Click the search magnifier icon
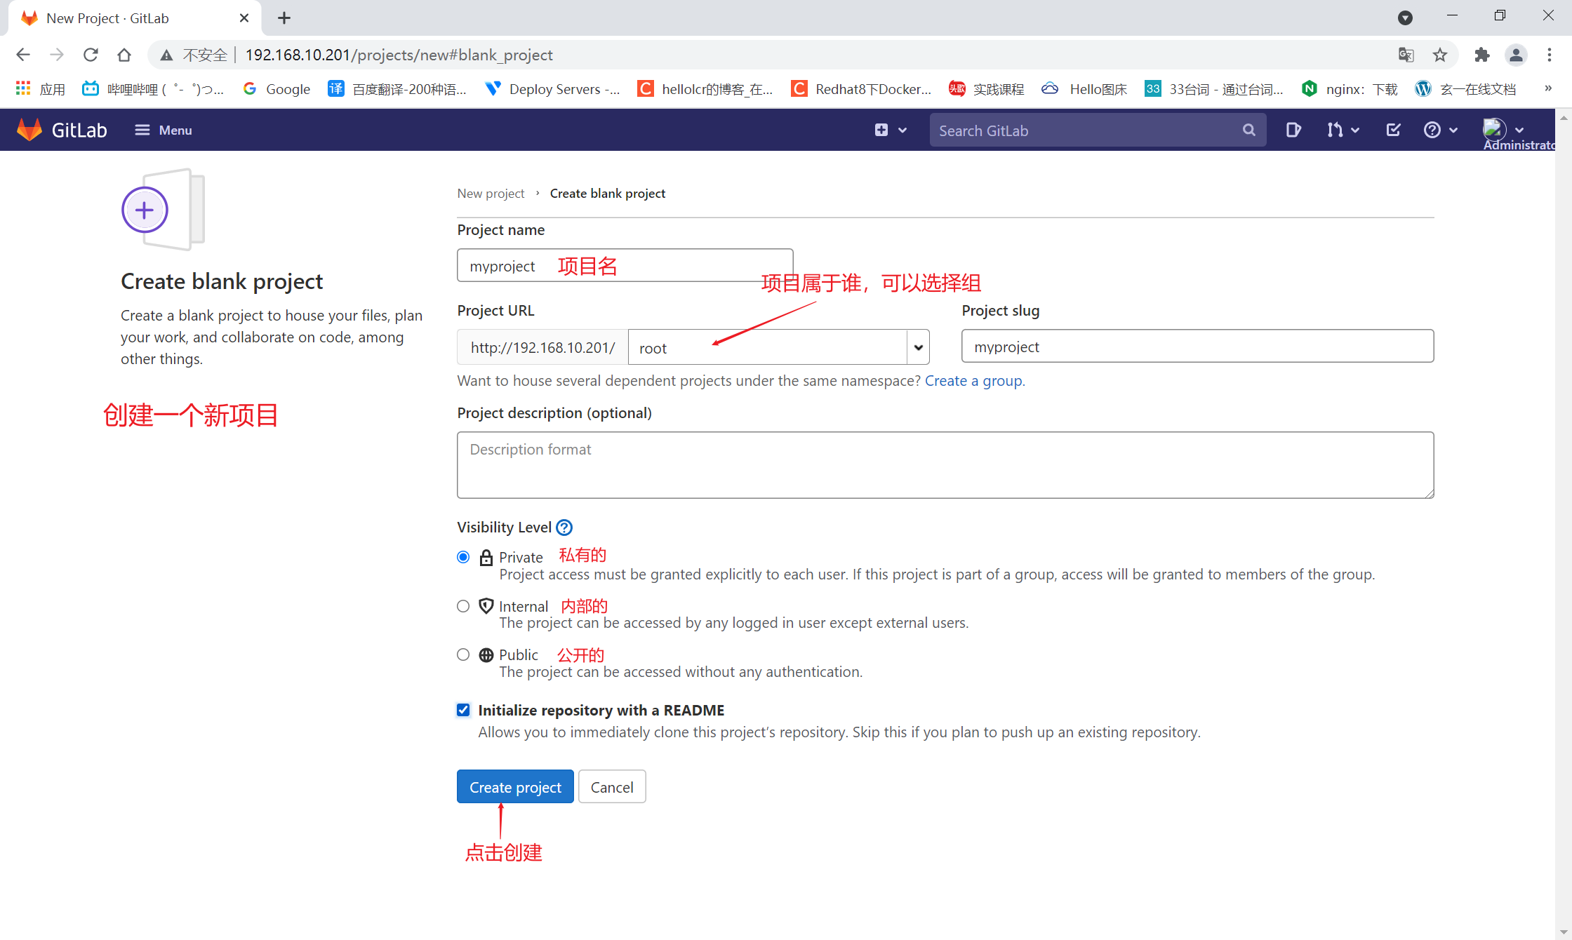Viewport: 1572px width, 940px height. tap(1248, 130)
